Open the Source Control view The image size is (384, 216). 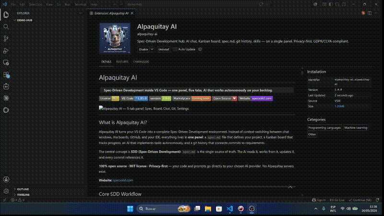[x=6, y=38]
